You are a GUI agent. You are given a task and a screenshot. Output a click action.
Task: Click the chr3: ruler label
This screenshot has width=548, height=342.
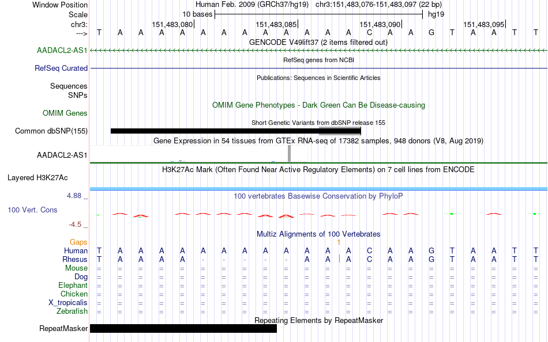79,25
